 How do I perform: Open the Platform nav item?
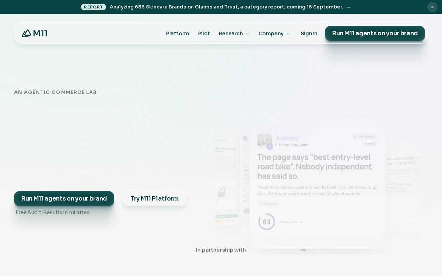coord(178,33)
